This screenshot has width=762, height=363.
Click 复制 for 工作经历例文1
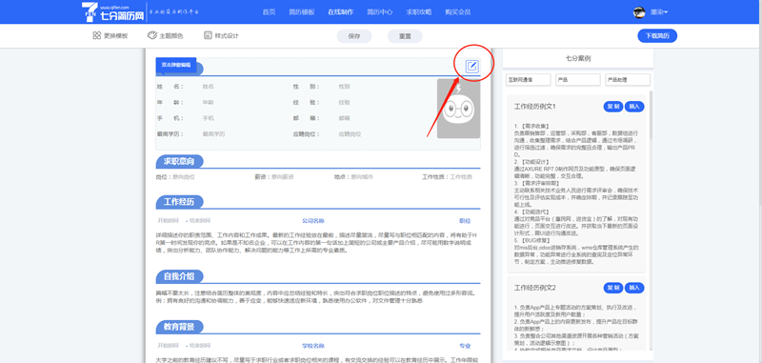[612, 107]
